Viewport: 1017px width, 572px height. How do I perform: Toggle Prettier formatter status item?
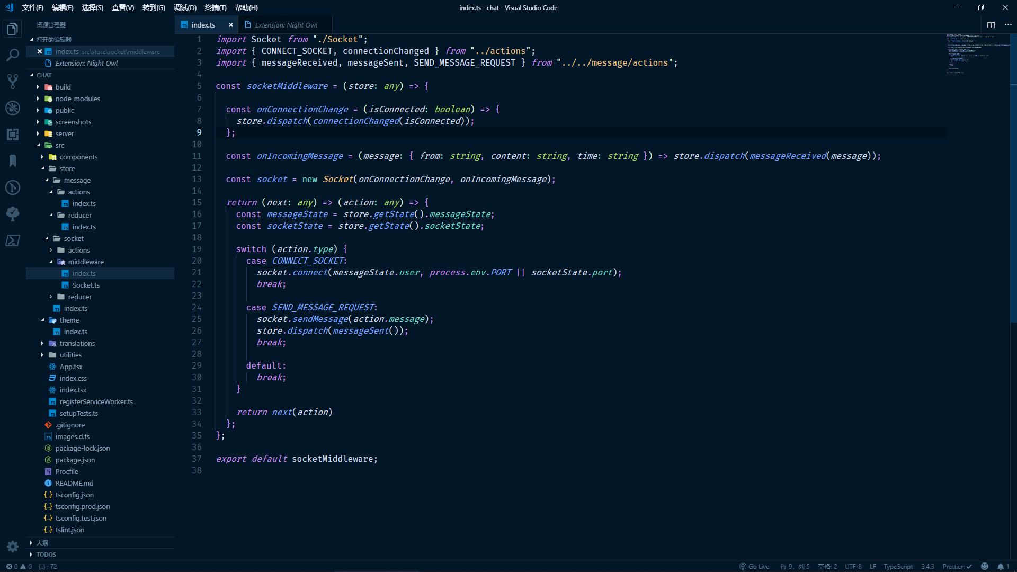[x=957, y=566]
